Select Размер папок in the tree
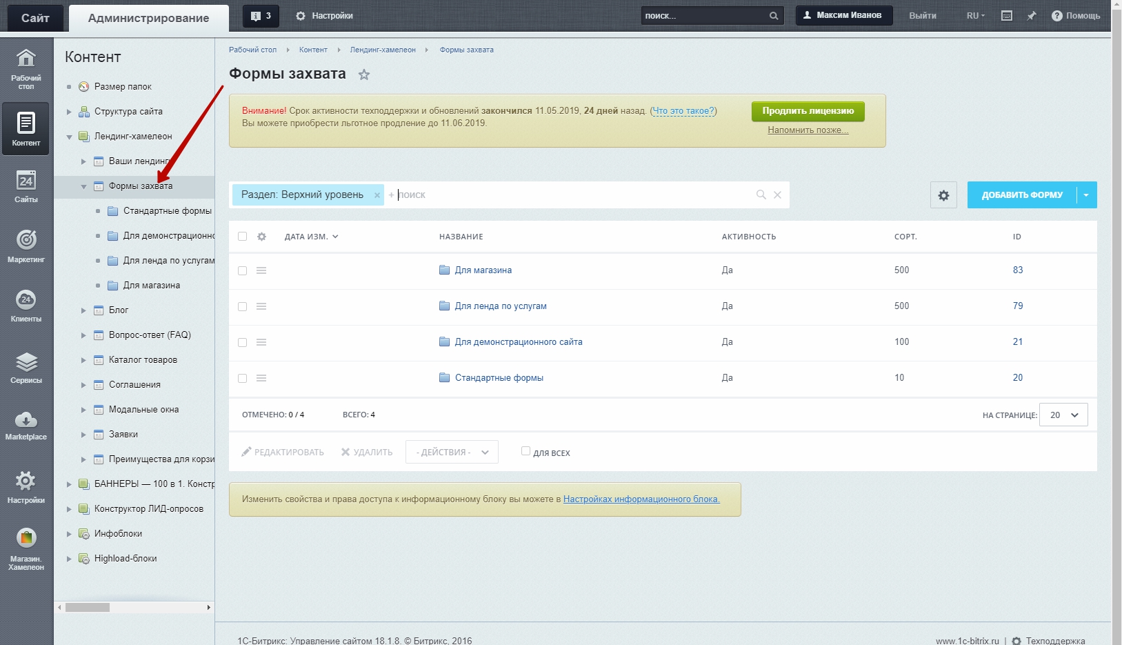The height and width of the screenshot is (645, 1122). coord(123,87)
